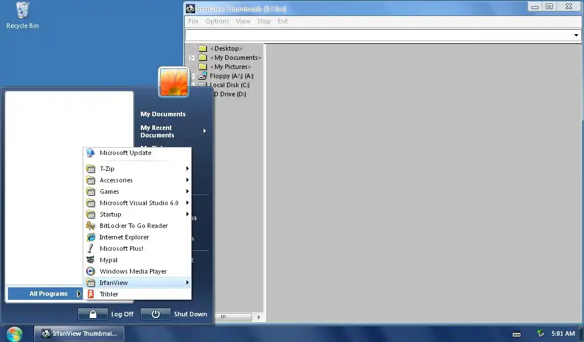This screenshot has height=342, width=584.
Task: Open My Documents from Start menu
Action: coord(163,114)
